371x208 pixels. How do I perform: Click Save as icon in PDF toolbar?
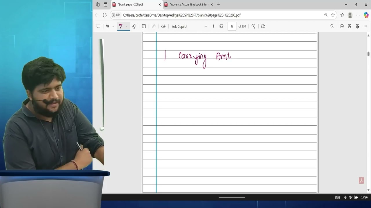click(x=358, y=26)
